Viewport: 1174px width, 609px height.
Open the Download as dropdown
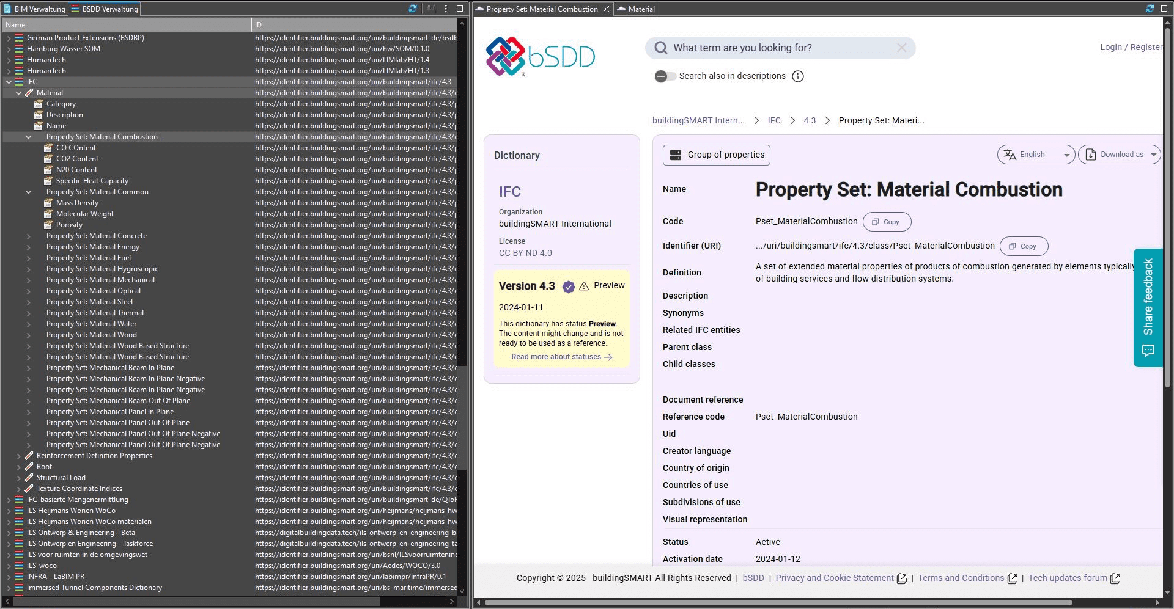click(1119, 155)
